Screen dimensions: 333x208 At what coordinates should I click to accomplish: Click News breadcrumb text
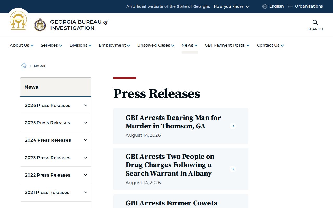click(x=40, y=66)
